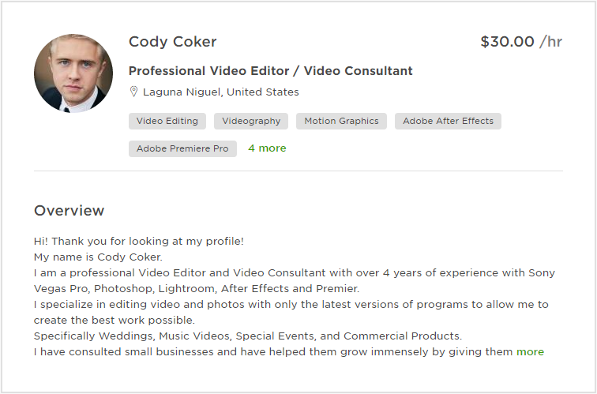Click the $30.00 hourly rate
This screenshot has height=394, width=597.
(x=521, y=42)
